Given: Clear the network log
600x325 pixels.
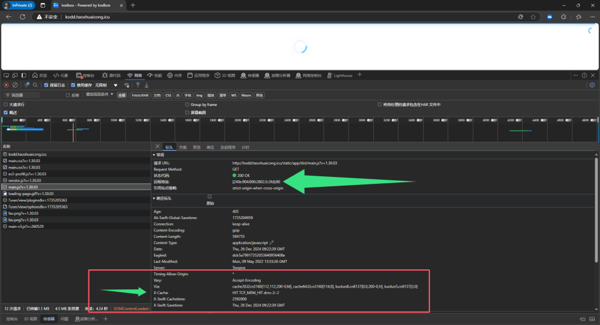Looking at the screenshot, I should pos(15,85).
